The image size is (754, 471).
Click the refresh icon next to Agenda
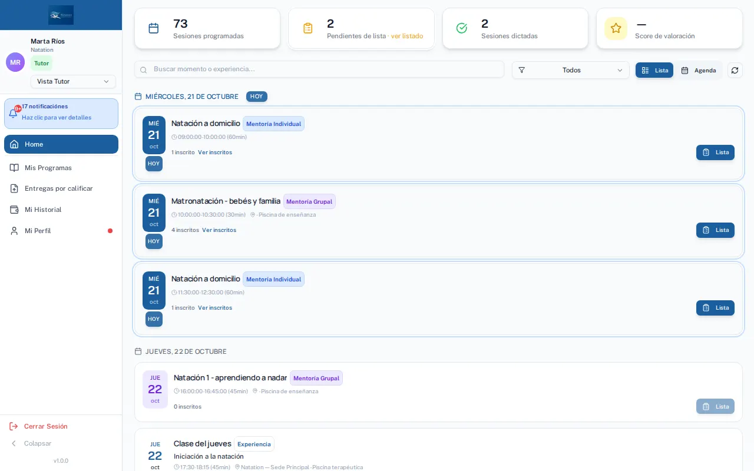(x=735, y=70)
